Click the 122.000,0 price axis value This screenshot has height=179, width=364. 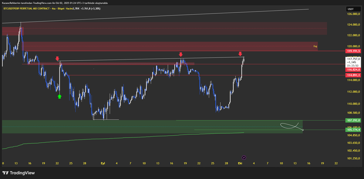(x=354, y=35)
